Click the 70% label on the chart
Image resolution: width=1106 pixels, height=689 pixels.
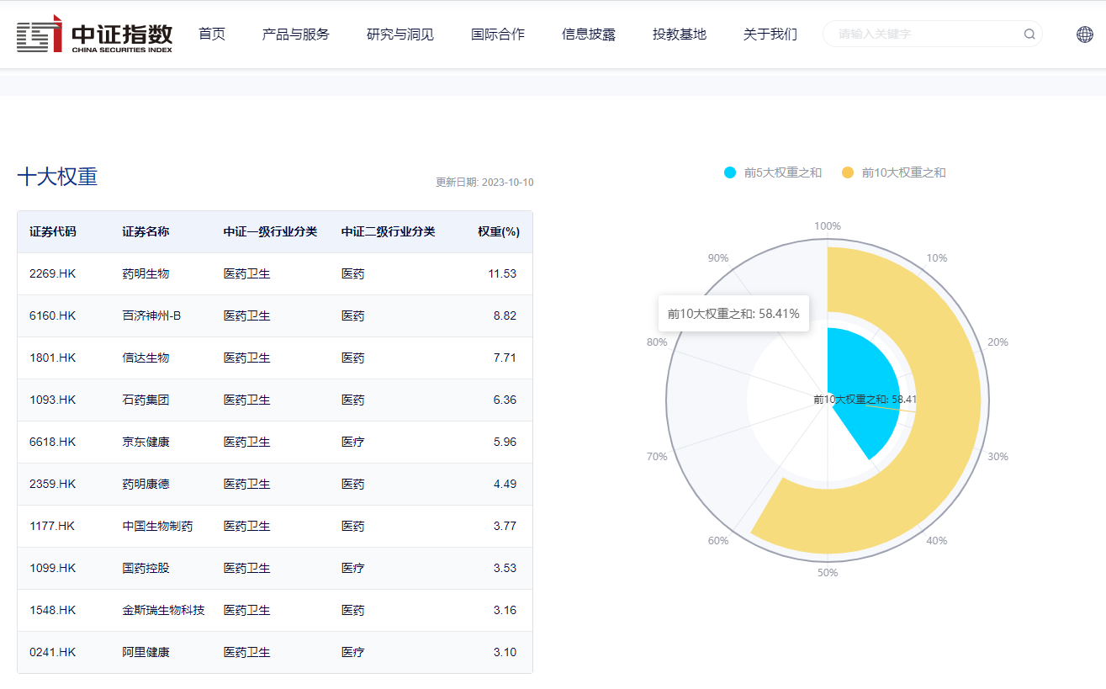point(657,457)
